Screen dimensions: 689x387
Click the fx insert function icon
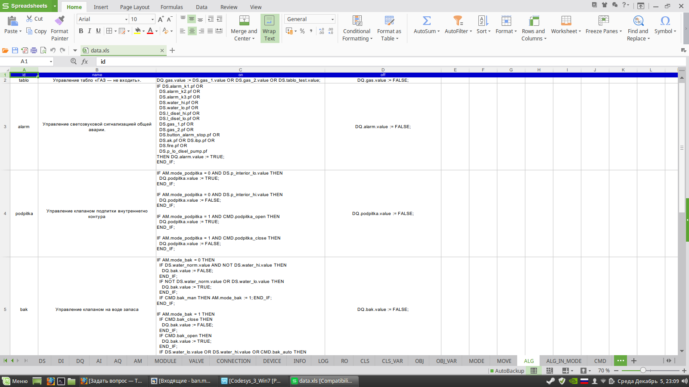[x=85, y=61]
